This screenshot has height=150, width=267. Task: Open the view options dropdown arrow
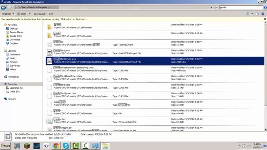click(252, 14)
